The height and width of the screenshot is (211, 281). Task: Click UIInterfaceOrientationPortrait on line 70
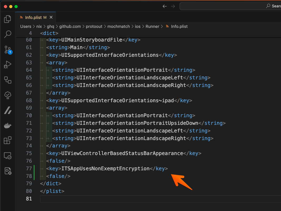122,115
